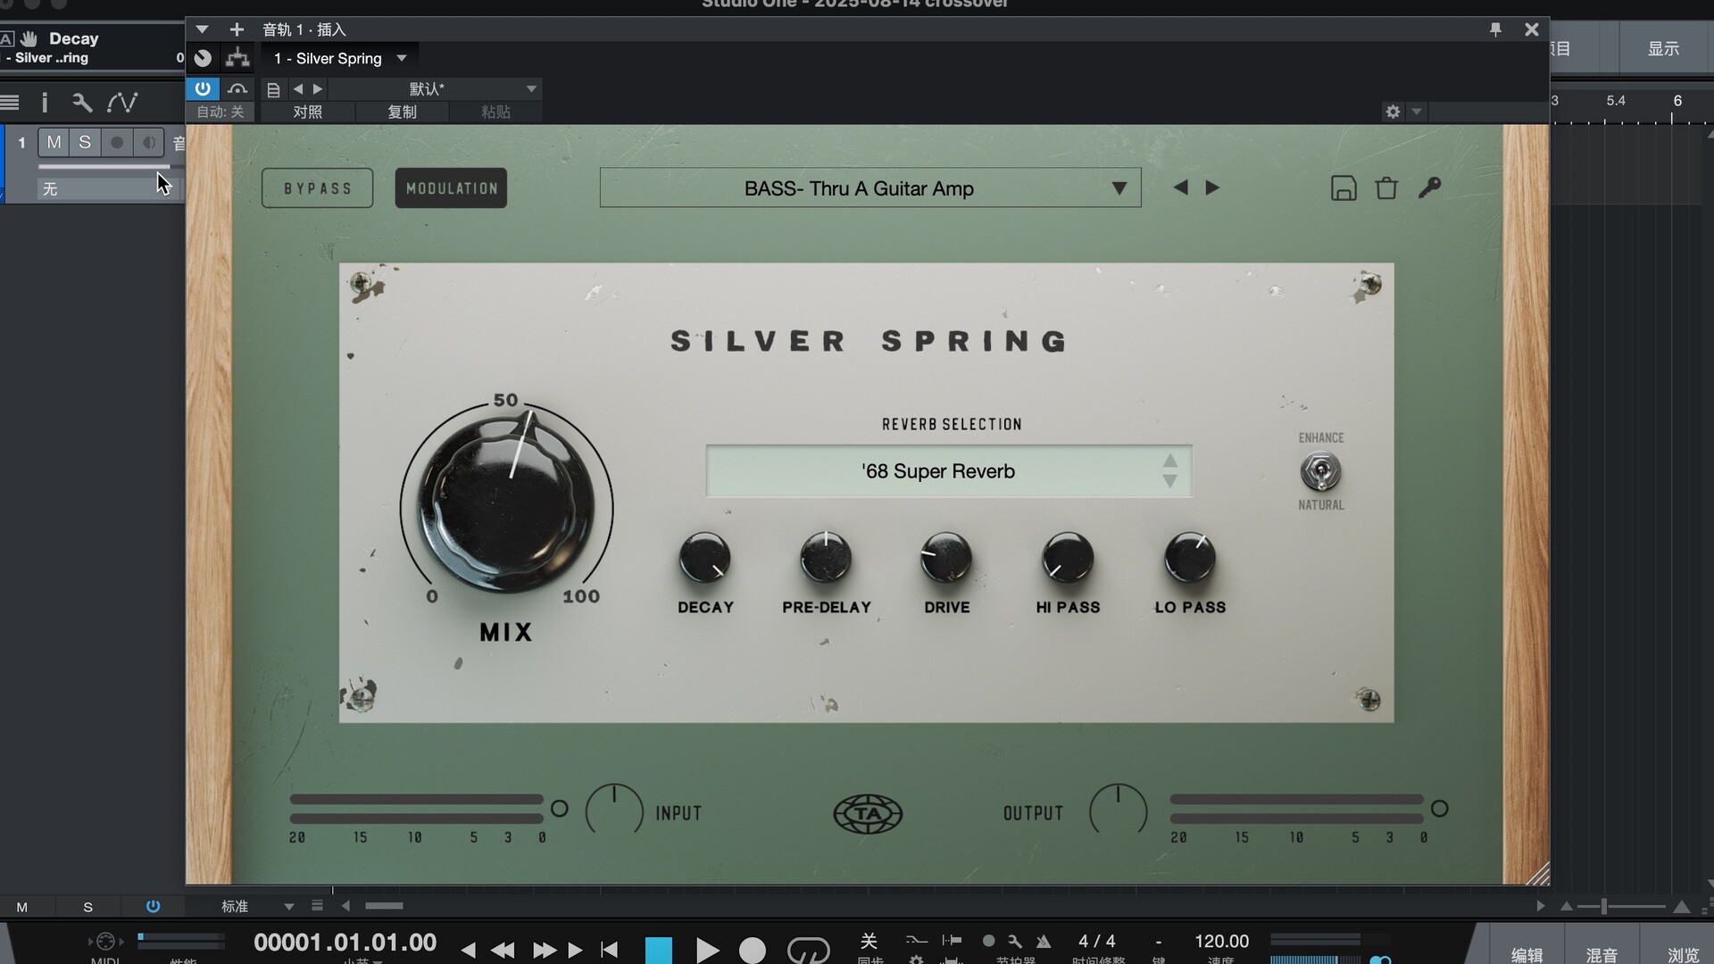Open the track list lines icon

pos(10,102)
